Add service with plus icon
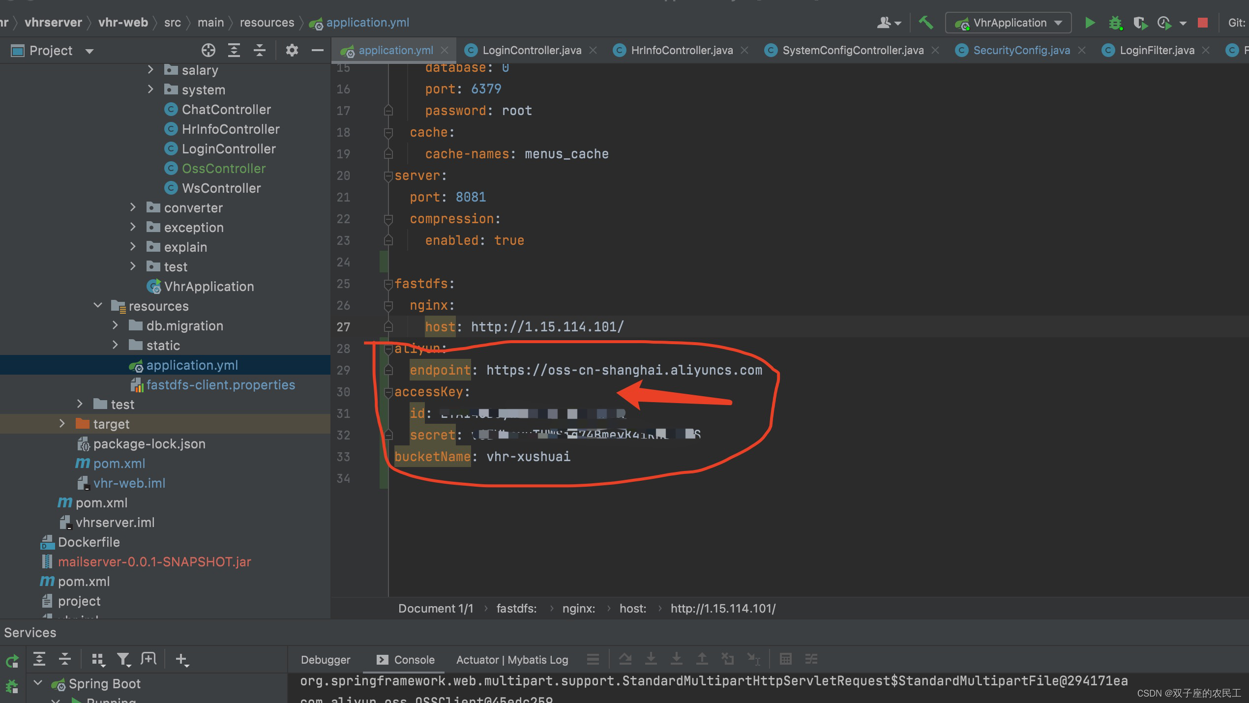The height and width of the screenshot is (703, 1249). [182, 660]
